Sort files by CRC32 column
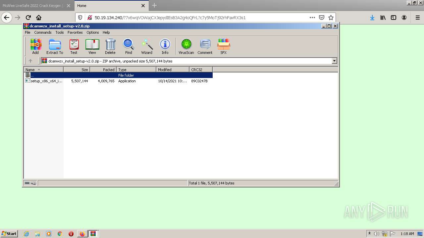424x238 pixels. pos(201,69)
